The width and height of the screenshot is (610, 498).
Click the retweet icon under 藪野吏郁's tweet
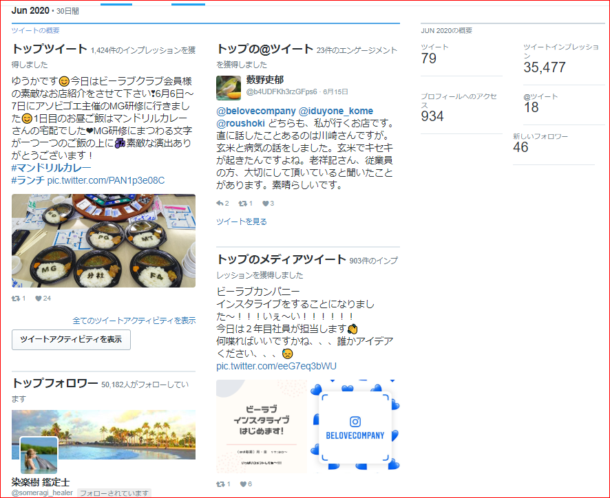pyautogui.click(x=242, y=204)
